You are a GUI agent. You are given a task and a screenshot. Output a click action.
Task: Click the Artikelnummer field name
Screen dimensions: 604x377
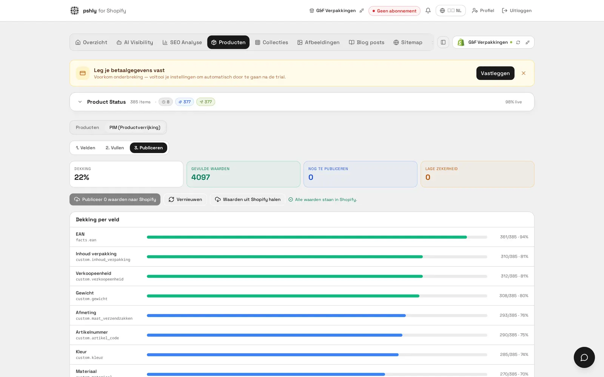point(92,332)
